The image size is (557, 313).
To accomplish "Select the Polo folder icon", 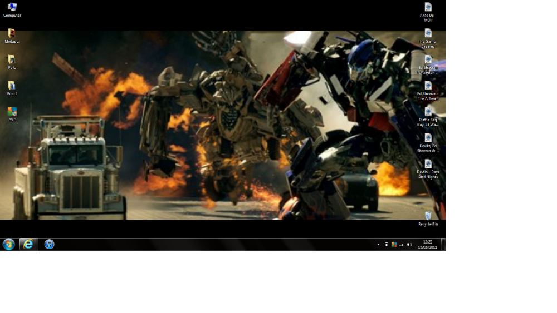I will click(12, 62).
